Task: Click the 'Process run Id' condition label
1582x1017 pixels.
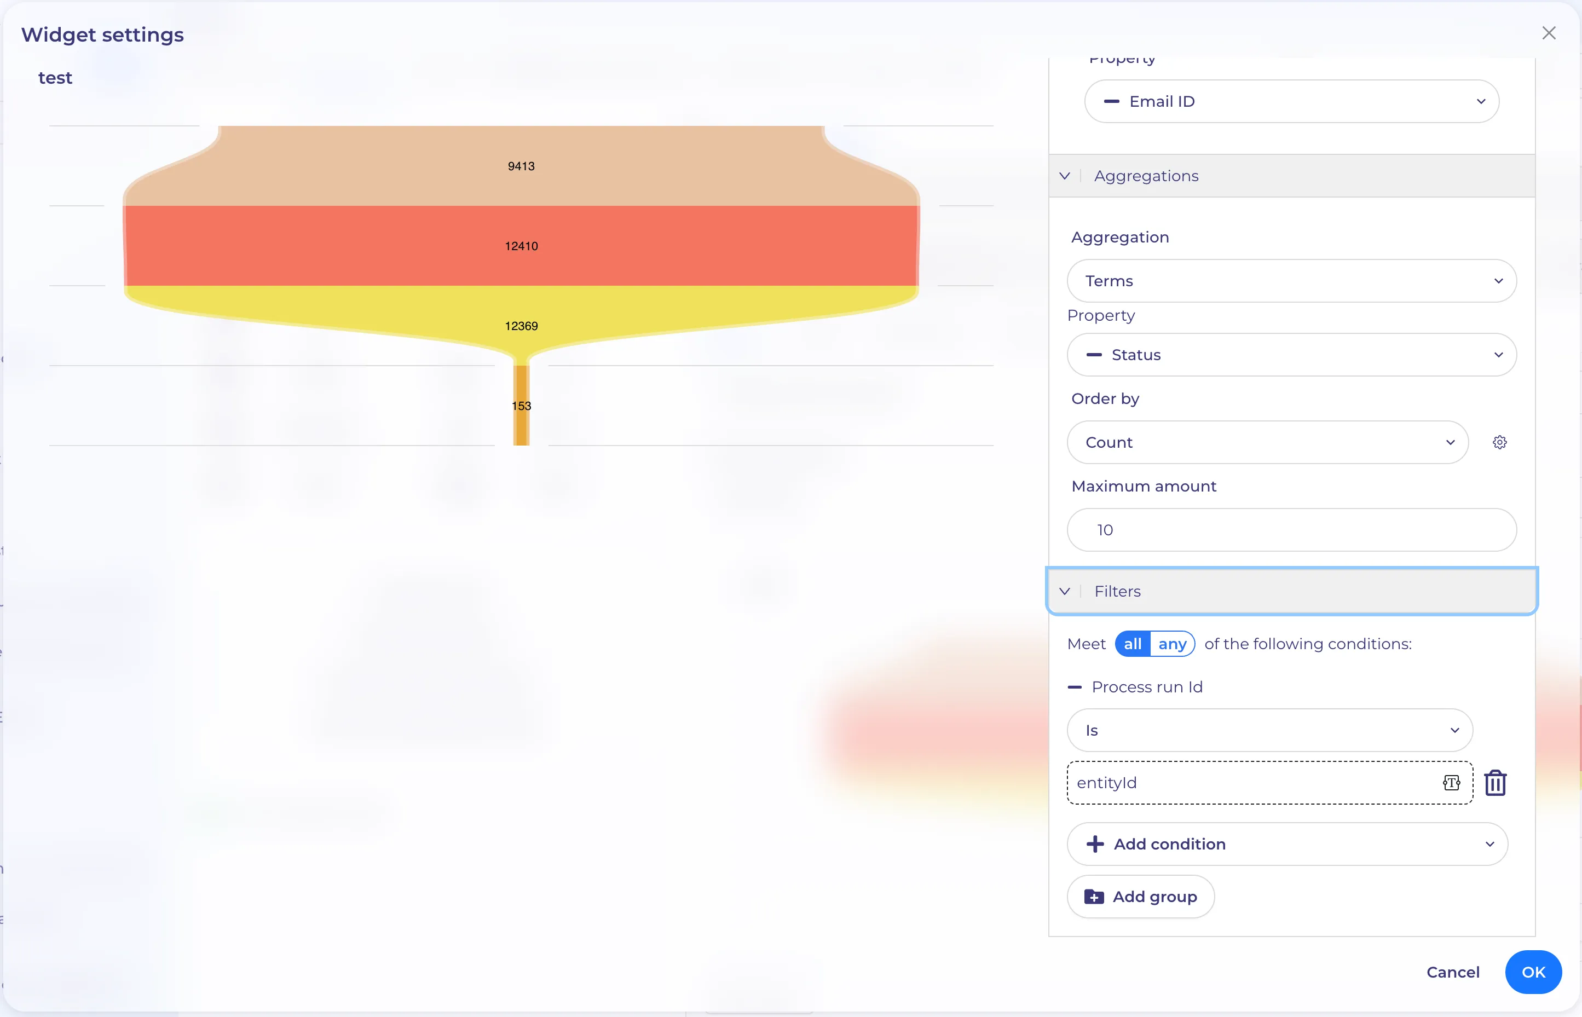Action: point(1147,687)
